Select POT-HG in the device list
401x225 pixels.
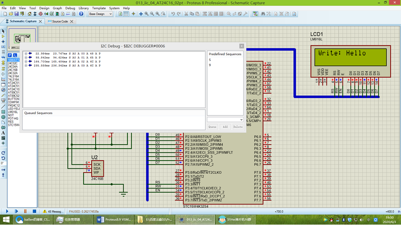(x=13, y=119)
